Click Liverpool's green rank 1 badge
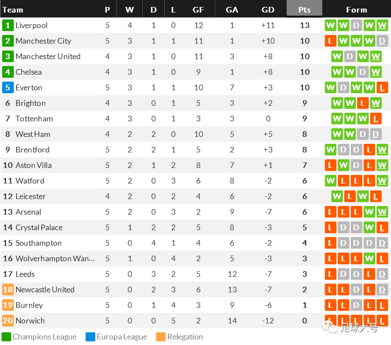Screen dimensions: 391x345 coord(8,25)
